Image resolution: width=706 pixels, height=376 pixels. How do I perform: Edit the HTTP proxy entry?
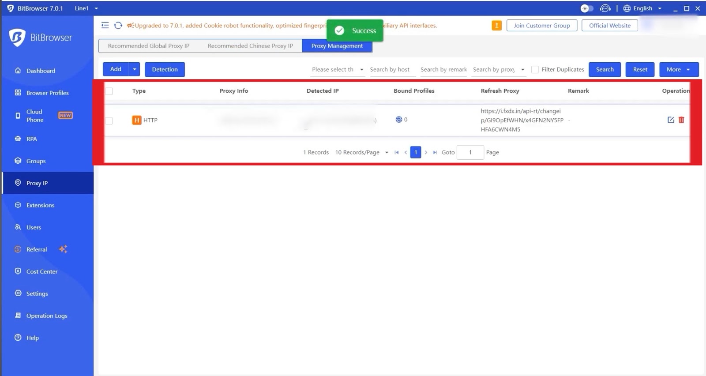pos(671,120)
